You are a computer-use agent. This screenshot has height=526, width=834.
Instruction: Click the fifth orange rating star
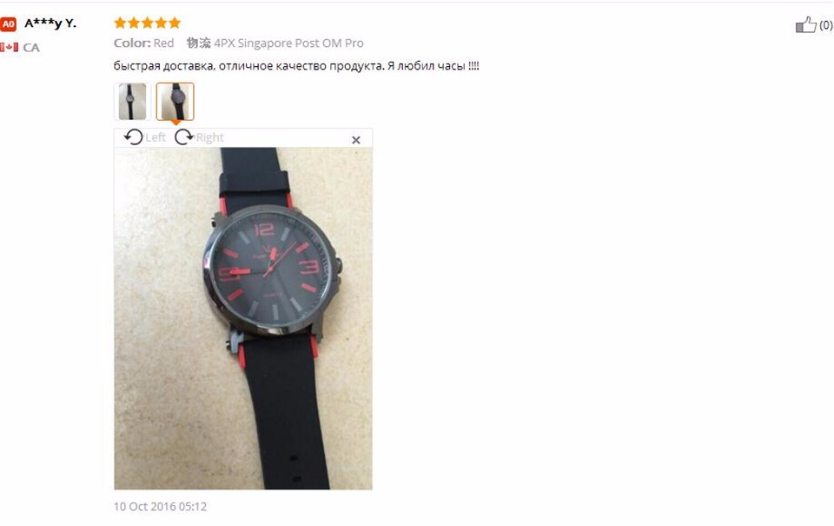[175, 23]
